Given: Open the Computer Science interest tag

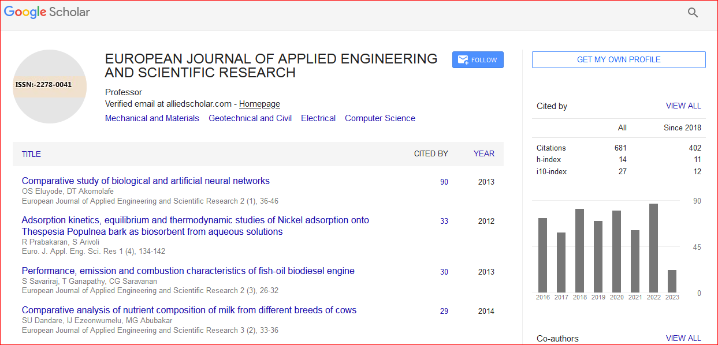Looking at the screenshot, I should [380, 118].
